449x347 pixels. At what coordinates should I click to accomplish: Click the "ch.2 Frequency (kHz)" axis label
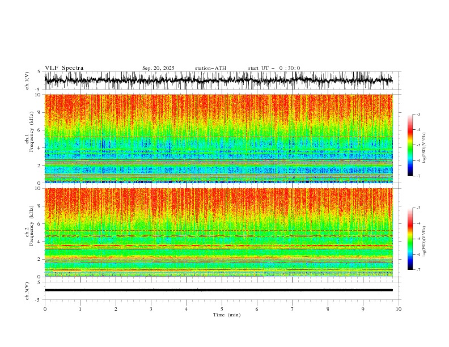point(29,226)
